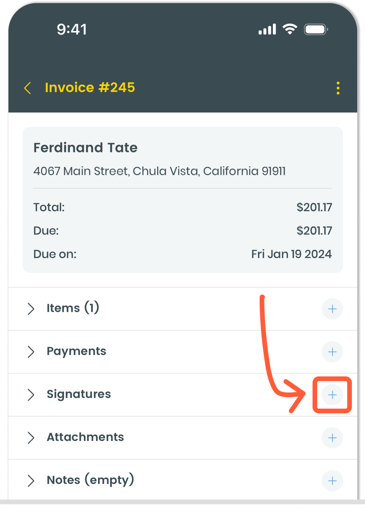Tap the back arrow in the header
The image size is (365, 505).
tap(28, 88)
